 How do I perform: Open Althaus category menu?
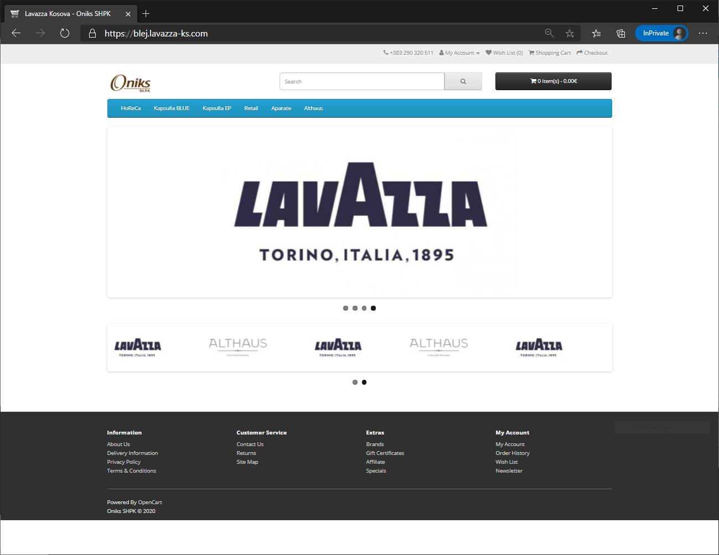(313, 108)
